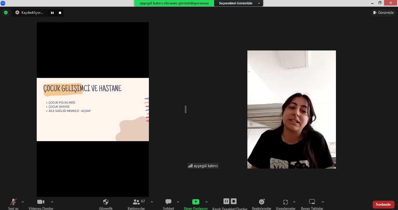Open Beyaz Tahtalar whiteboards
The image size is (398, 210).
[312, 202]
